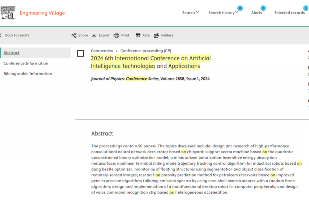309x200 pixels.
Task: Click the Print printer icon
Action: (x=116, y=35)
